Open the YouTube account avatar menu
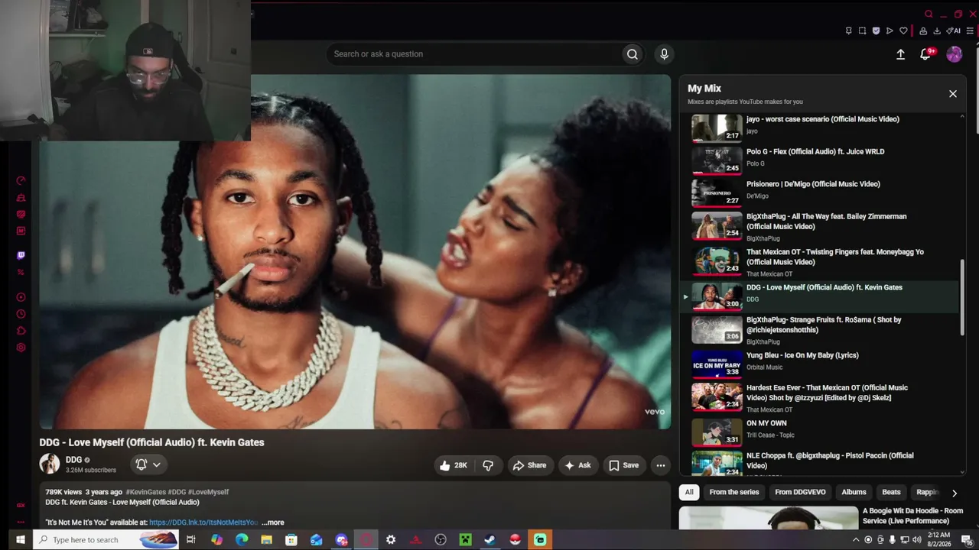 [x=954, y=54]
